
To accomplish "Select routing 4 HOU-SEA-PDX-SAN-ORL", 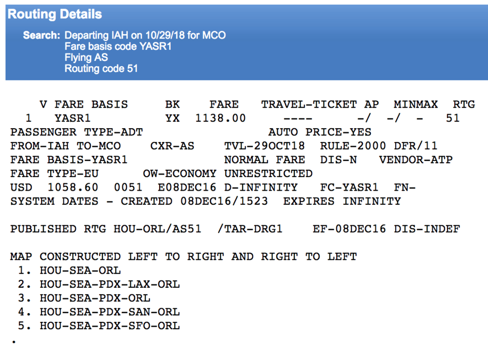I will click(x=109, y=312).
